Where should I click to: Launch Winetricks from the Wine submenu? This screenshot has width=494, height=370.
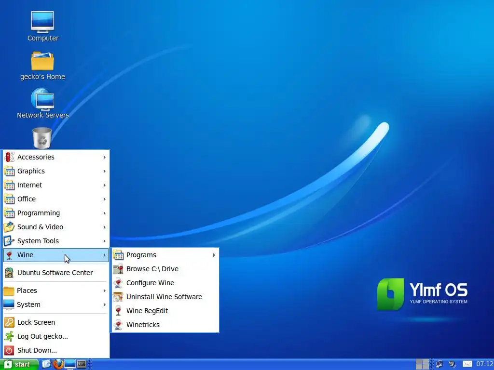[165, 325]
